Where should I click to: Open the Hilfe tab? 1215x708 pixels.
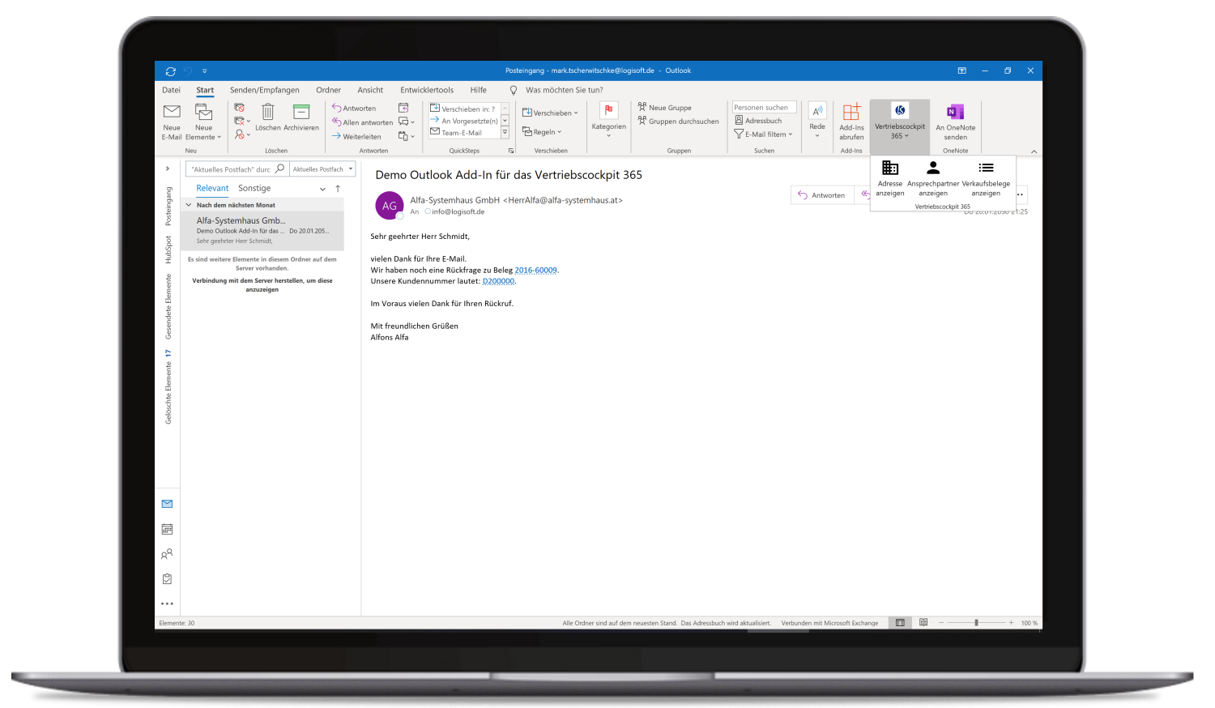(479, 90)
